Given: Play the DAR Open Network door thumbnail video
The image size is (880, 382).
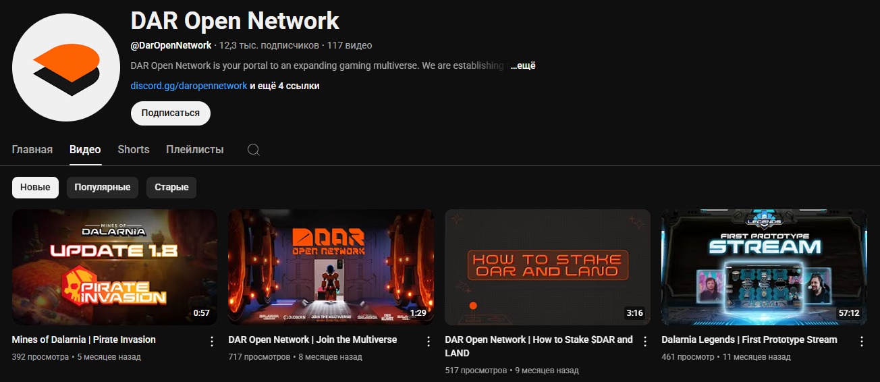Looking at the screenshot, I should pos(331,267).
